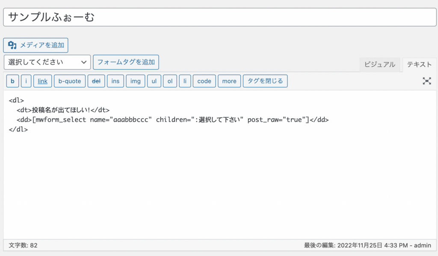Click the メディアを追加 button
Image resolution: width=438 pixels, height=256 pixels.
[36, 45]
